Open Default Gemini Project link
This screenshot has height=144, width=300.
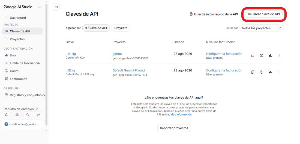pyautogui.click(x=129, y=70)
